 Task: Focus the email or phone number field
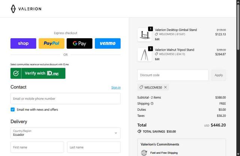[x=66, y=99]
